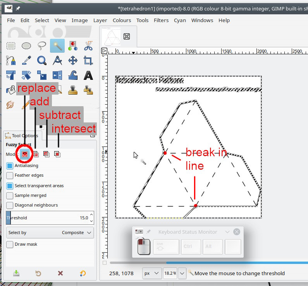
Task: Choose the transform tool left of Rotate
Action: (x=11, y=75)
